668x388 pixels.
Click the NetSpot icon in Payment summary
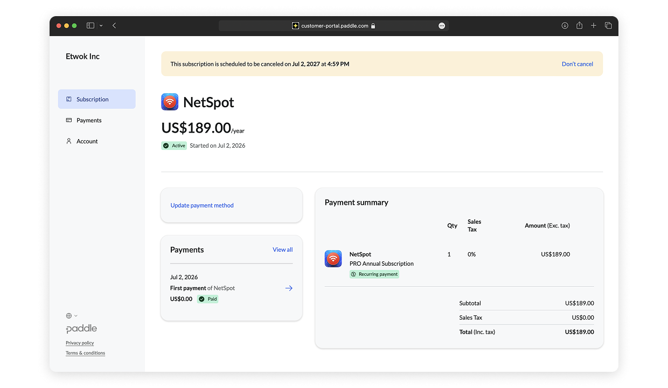click(x=333, y=259)
